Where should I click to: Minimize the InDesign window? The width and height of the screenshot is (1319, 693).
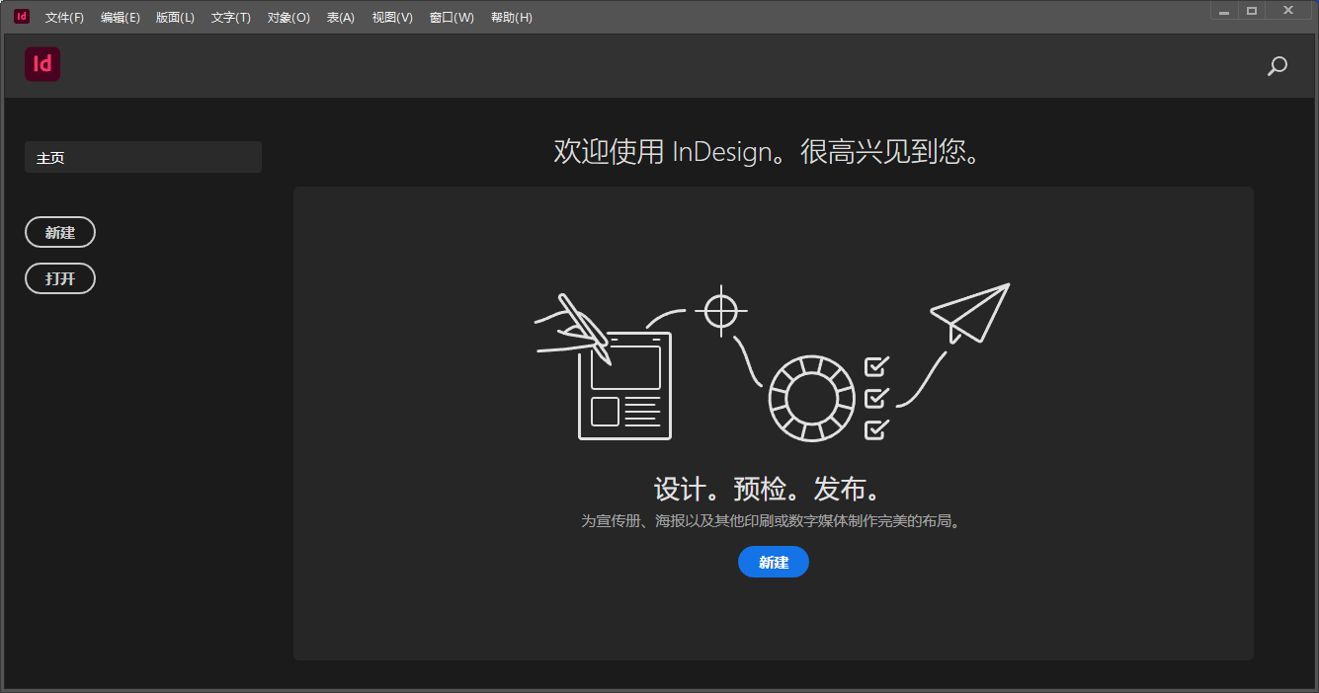coord(1224,10)
